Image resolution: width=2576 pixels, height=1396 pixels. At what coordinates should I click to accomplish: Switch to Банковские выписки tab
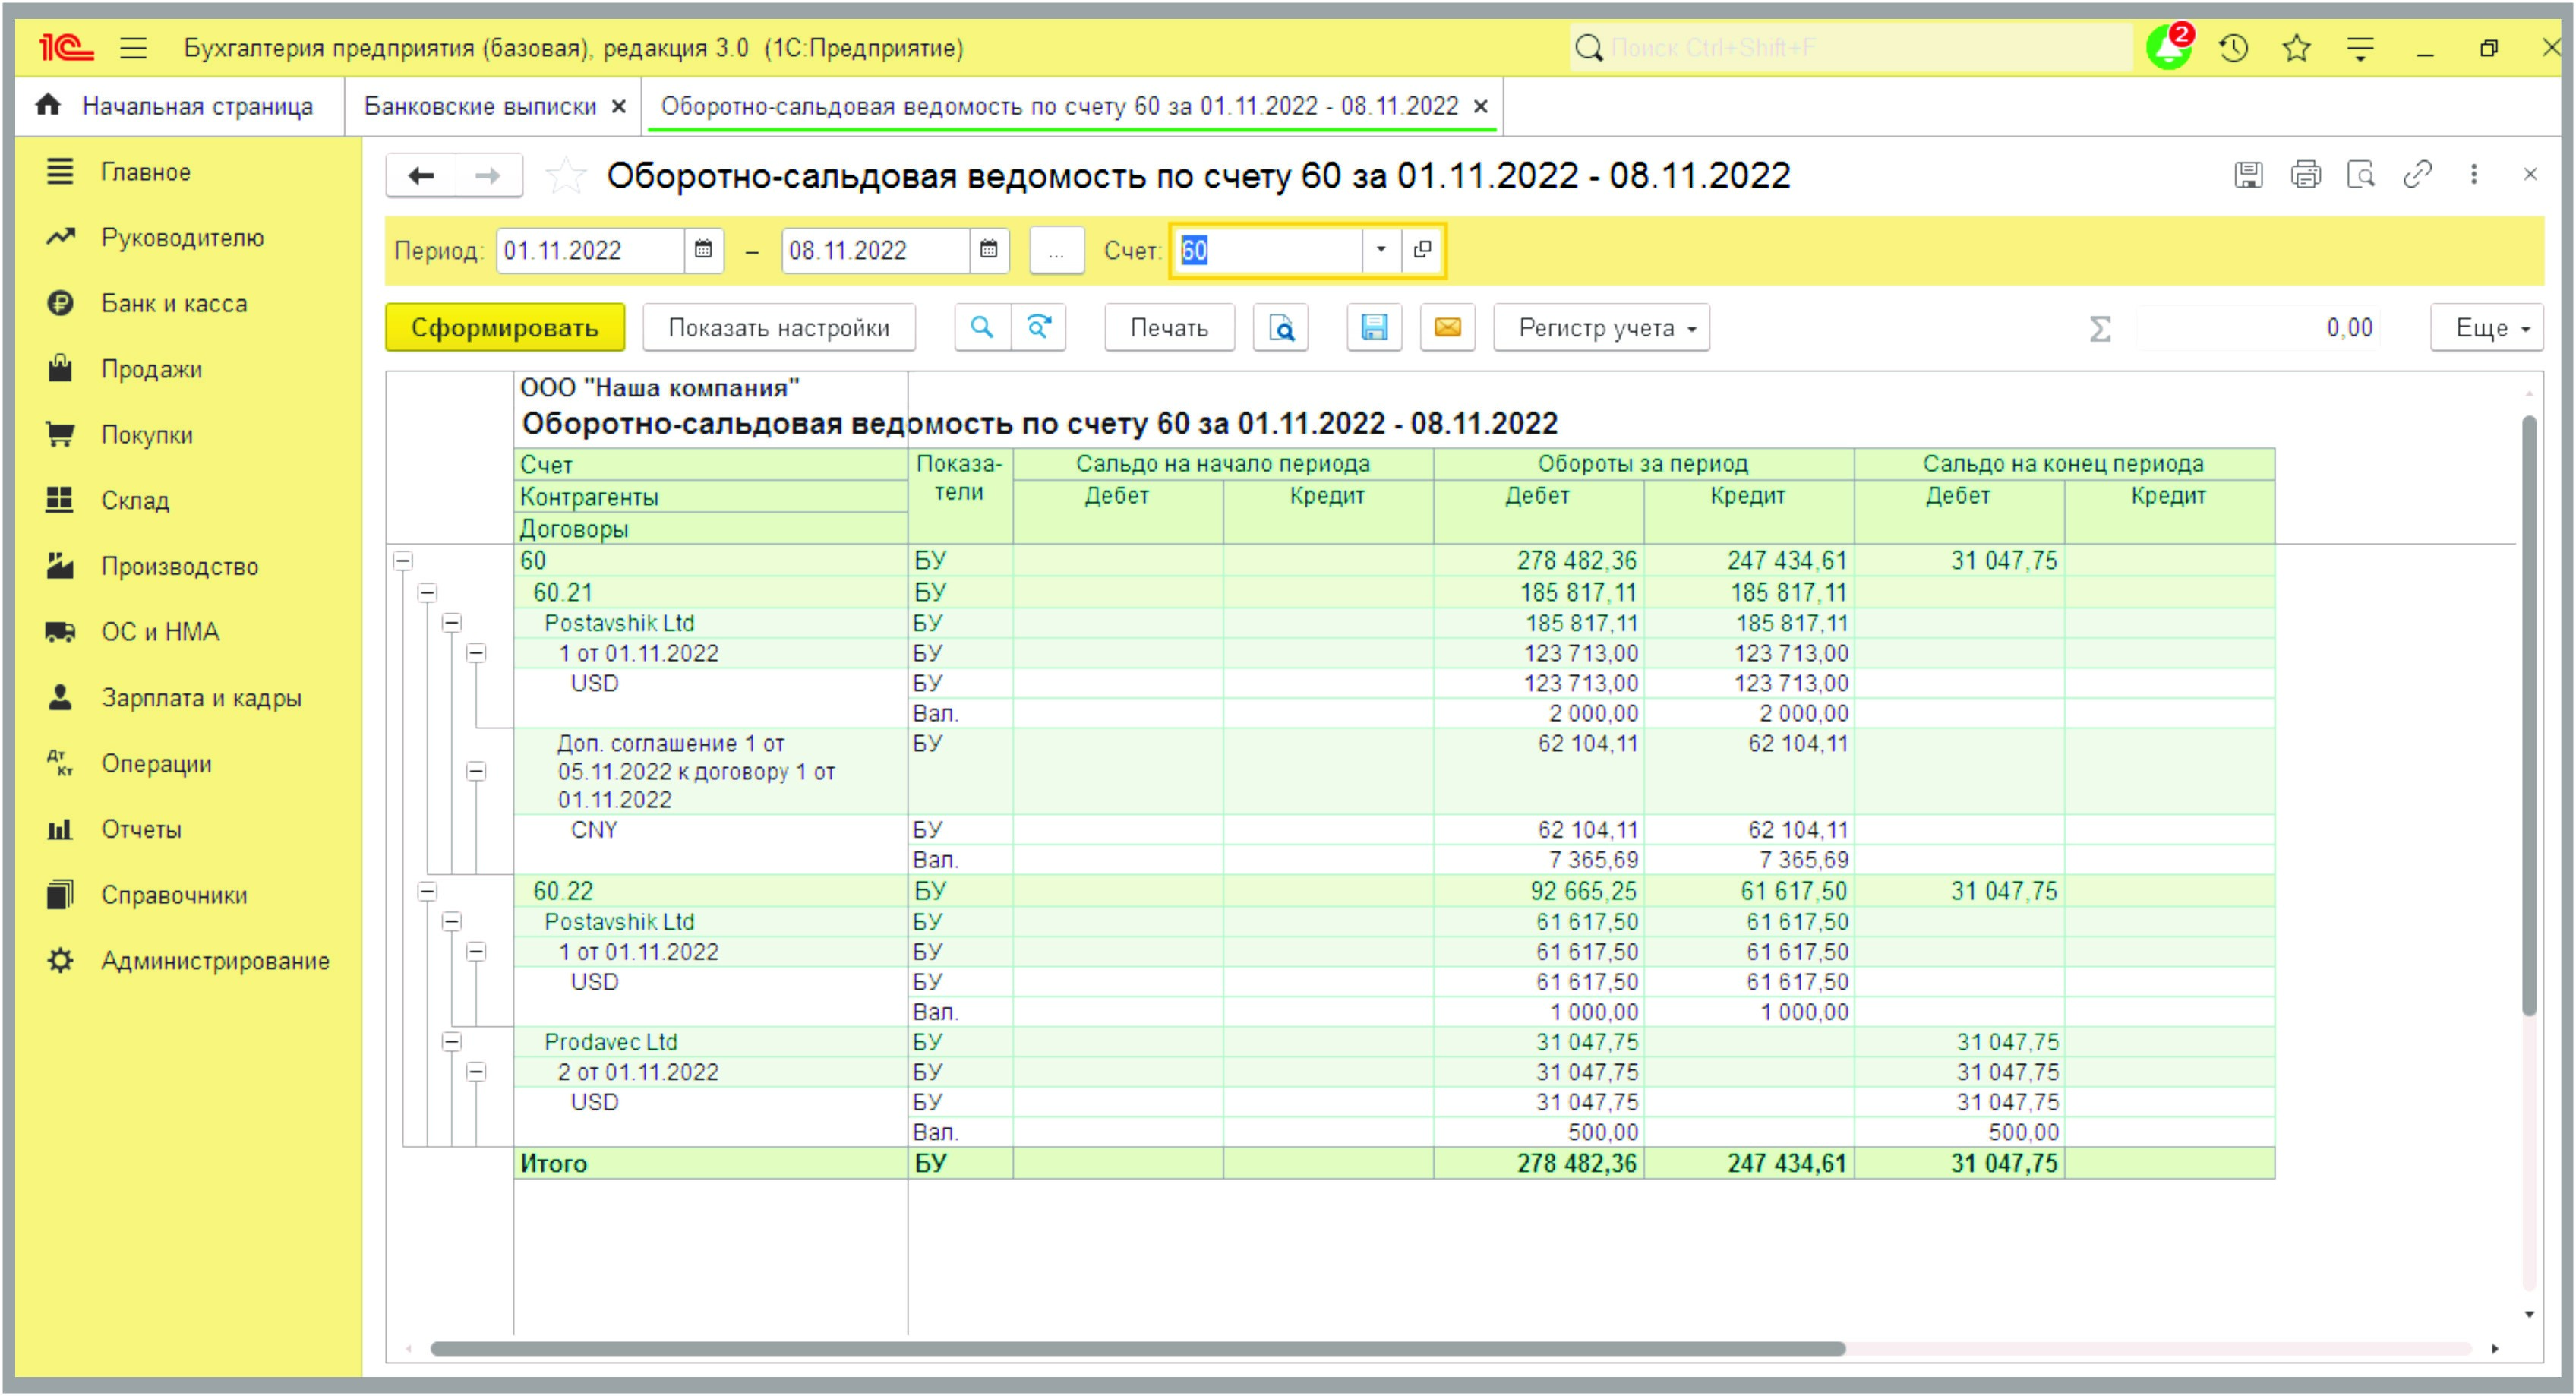(x=480, y=106)
